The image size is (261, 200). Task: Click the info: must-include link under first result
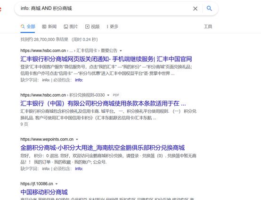[79, 80]
